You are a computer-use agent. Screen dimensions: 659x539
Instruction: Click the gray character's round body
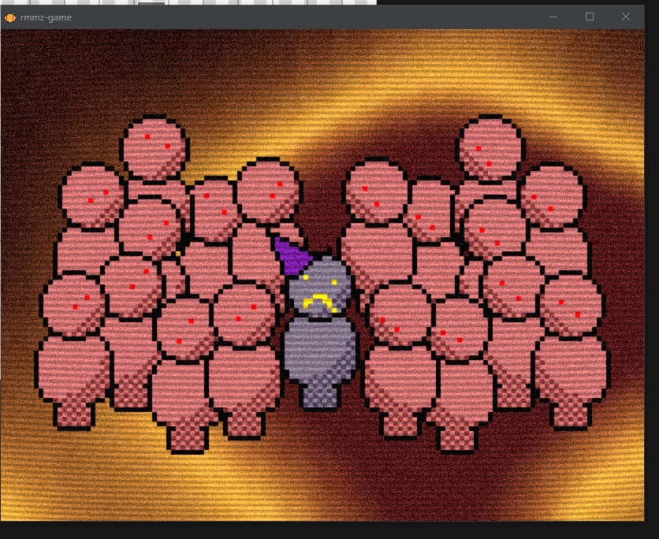(x=320, y=347)
